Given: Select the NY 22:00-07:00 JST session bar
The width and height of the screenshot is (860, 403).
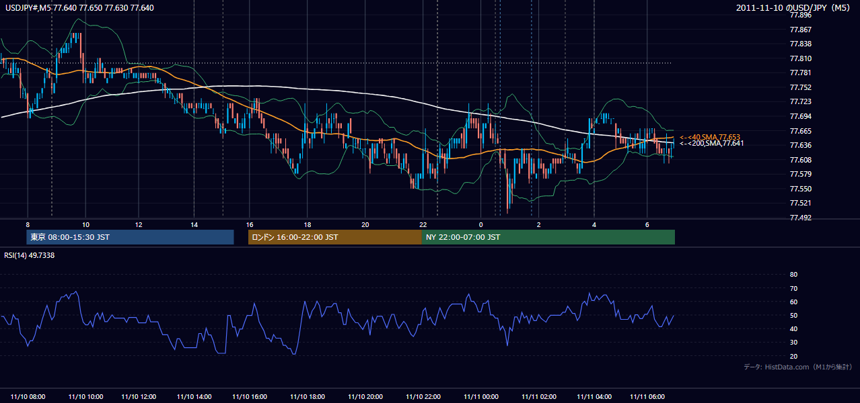Looking at the screenshot, I should [548, 237].
